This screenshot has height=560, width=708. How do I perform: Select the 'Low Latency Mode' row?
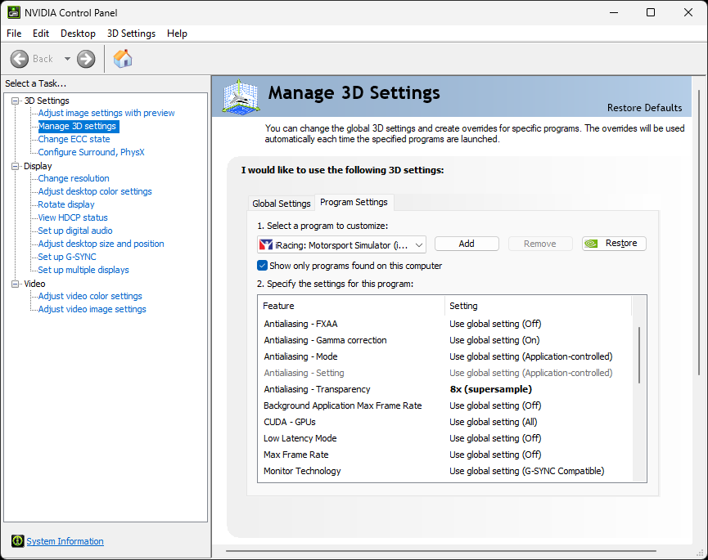[444, 438]
